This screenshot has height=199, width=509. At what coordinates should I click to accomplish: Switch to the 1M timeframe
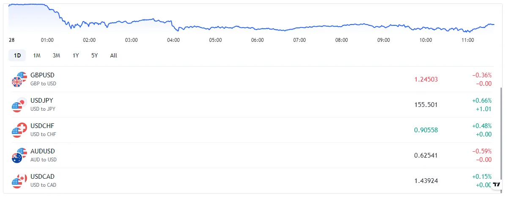[x=37, y=55]
